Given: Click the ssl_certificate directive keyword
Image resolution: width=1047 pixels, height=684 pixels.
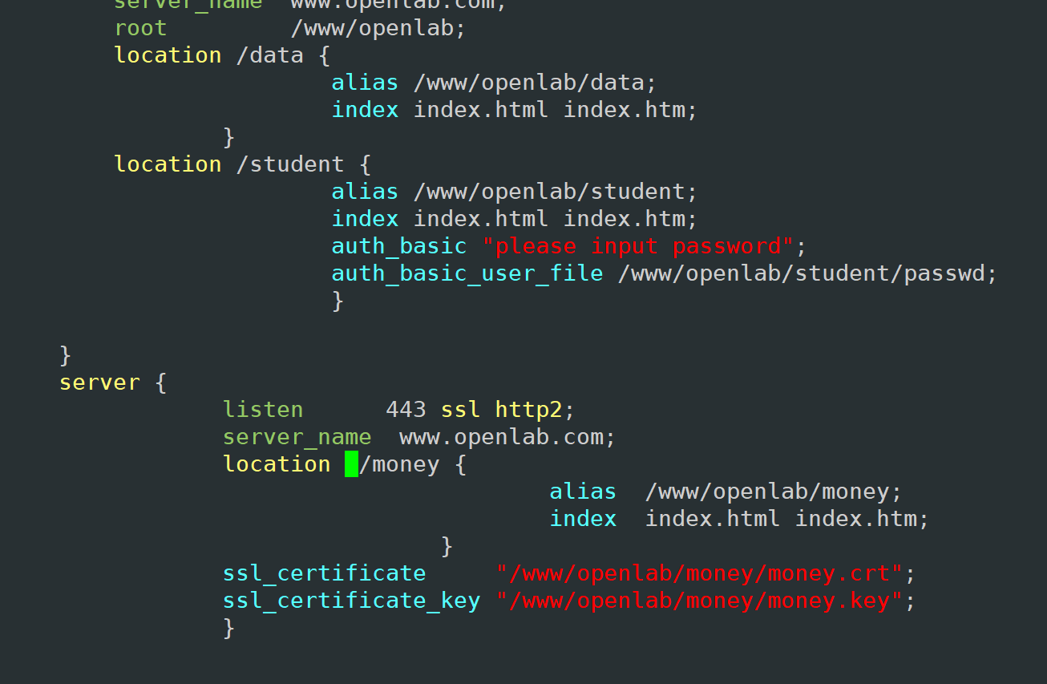Looking at the screenshot, I should pos(324,573).
